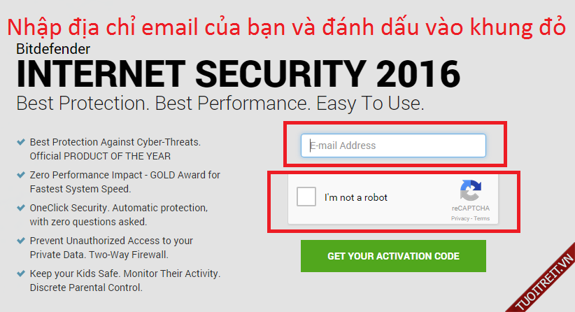Click the checkmark icon next to Zero Performance Impact

tap(21, 175)
